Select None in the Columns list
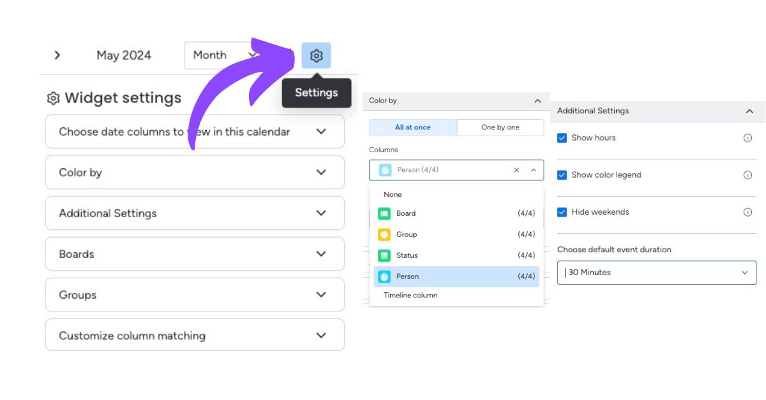The width and height of the screenshot is (766, 400). tap(393, 194)
